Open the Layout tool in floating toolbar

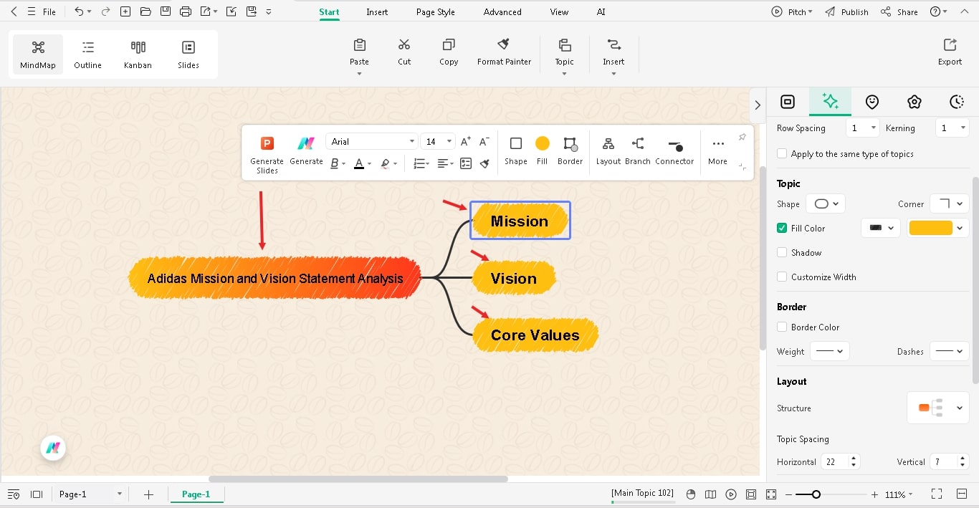click(x=608, y=143)
